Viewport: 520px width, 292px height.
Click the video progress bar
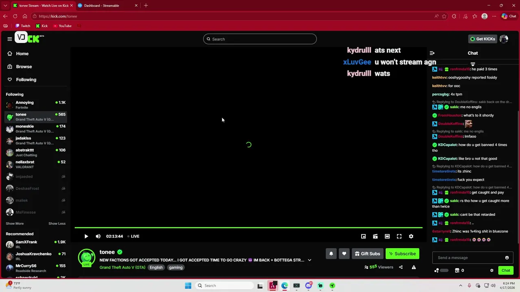coord(249,228)
